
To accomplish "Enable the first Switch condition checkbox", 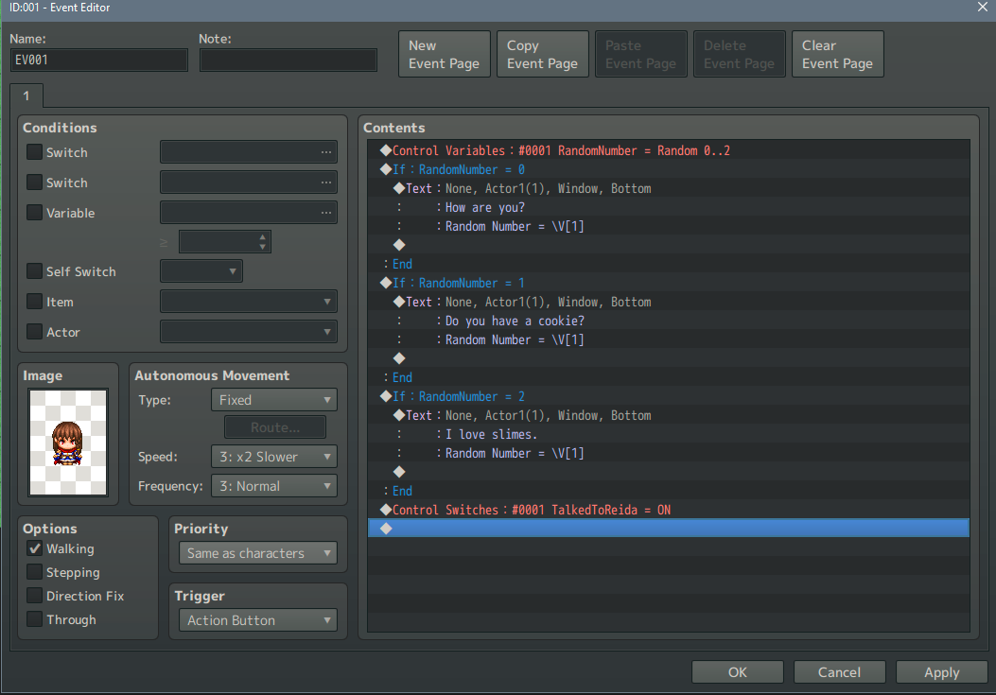I will [35, 152].
